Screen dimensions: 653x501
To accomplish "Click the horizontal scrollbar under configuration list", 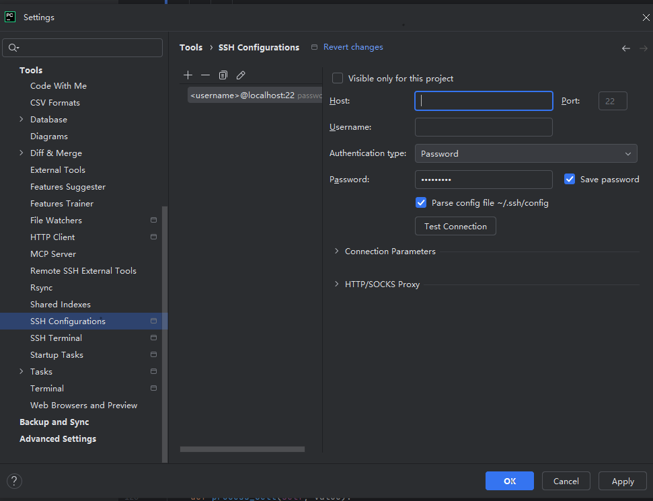I will pos(242,449).
